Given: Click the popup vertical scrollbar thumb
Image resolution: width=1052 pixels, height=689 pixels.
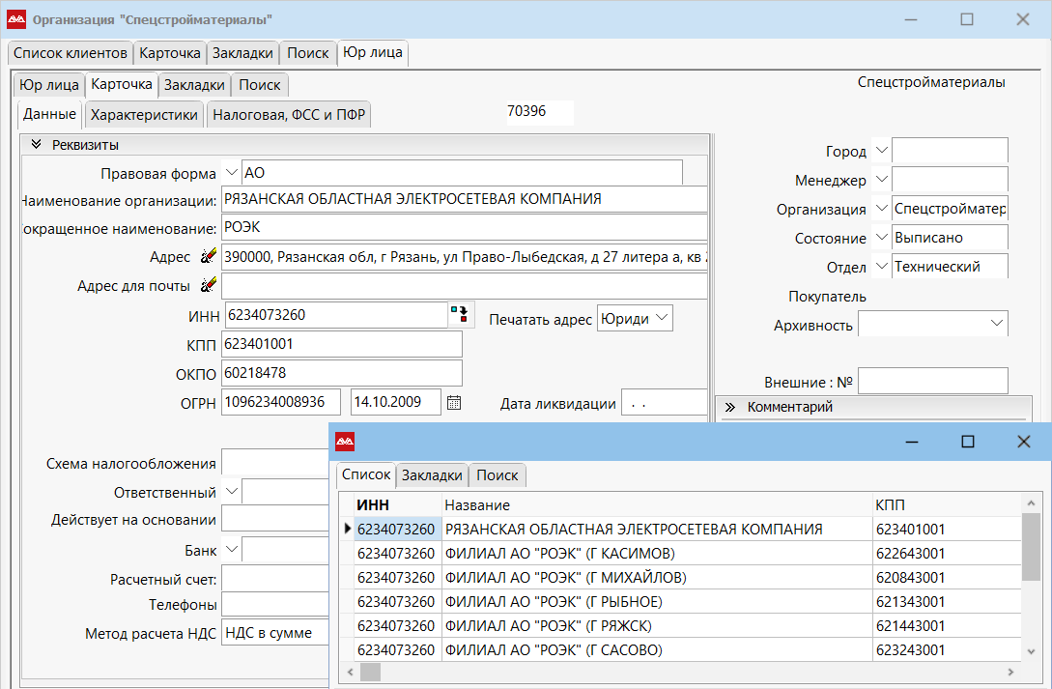Looking at the screenshot, I should 1031,547.
